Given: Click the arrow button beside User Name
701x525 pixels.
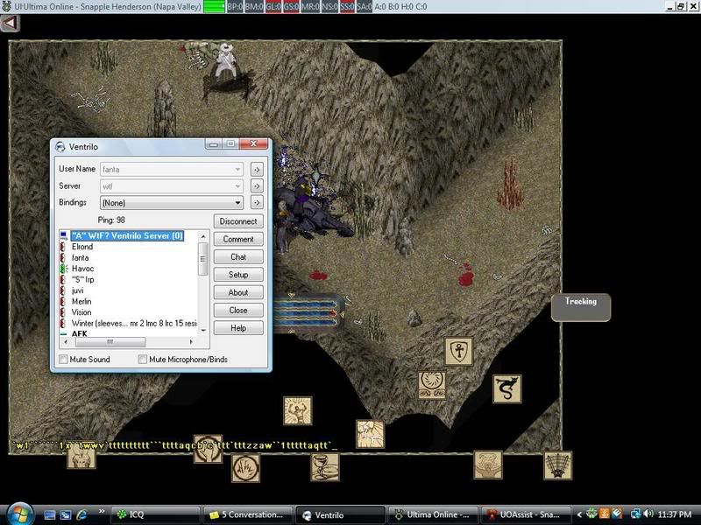Looking at the screenshot, I should click(x=257, y=170).
